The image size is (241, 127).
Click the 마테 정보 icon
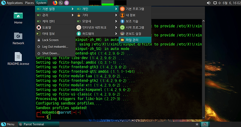tap(39, 34)
